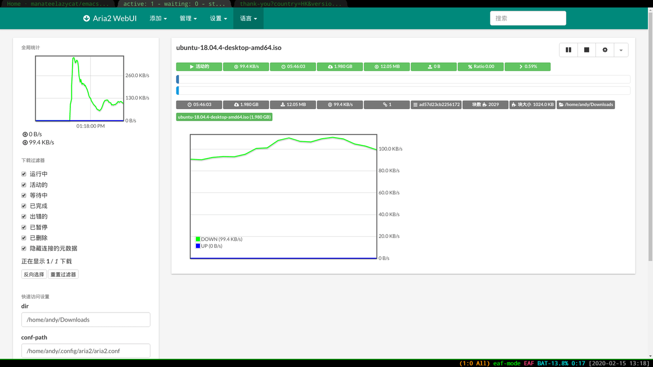Toggle the 等待中 filter checkbox

(x=23, y=195)
